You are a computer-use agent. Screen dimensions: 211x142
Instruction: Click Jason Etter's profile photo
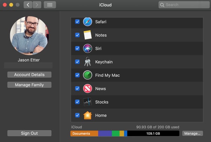coord(29,35)
